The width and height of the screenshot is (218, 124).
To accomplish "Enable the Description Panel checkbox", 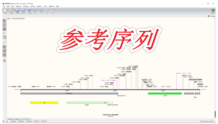I will pos(201,121).
